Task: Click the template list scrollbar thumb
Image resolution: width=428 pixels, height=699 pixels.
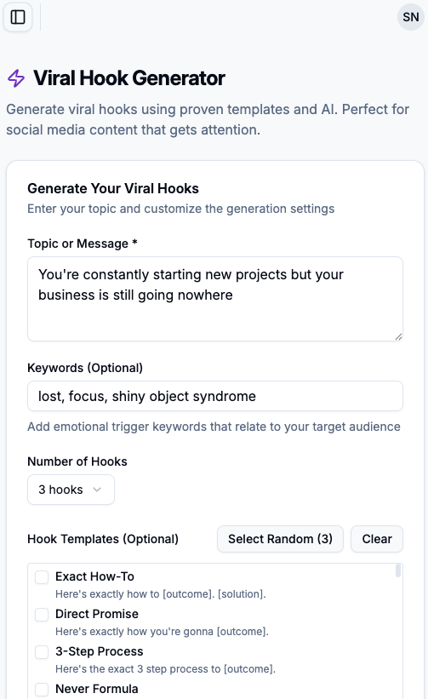Action: 398,571
